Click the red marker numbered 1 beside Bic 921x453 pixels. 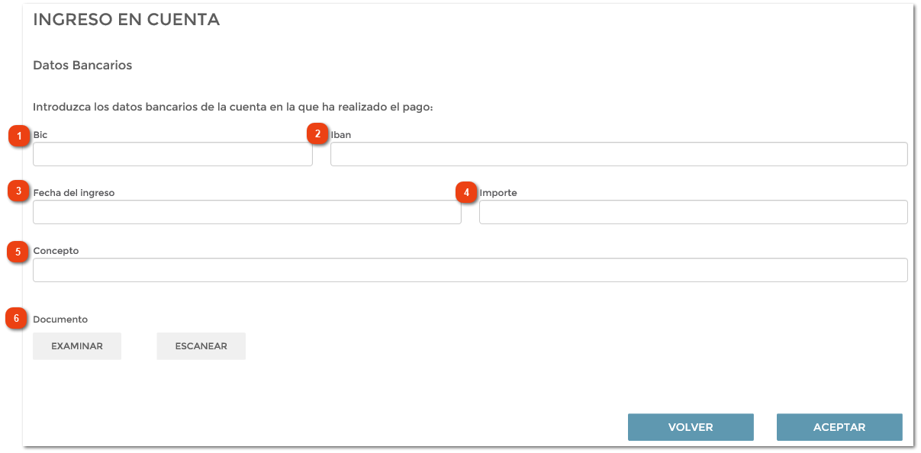[x=19, y=135]
